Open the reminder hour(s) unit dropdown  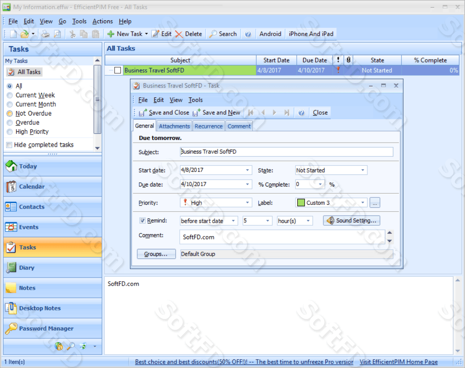pos(308,221)
